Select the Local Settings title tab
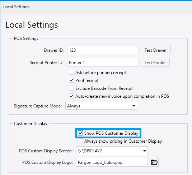 (16, 7)
